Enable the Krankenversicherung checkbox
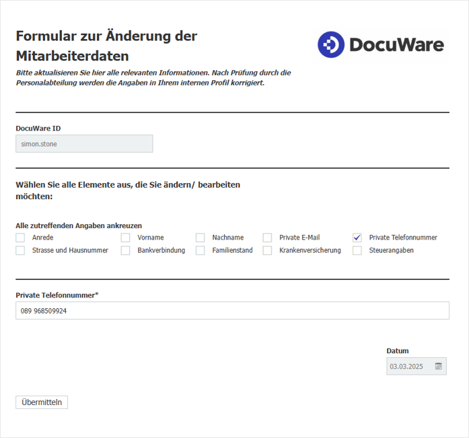This screenshot has height=438, width=469. (267, 250)
